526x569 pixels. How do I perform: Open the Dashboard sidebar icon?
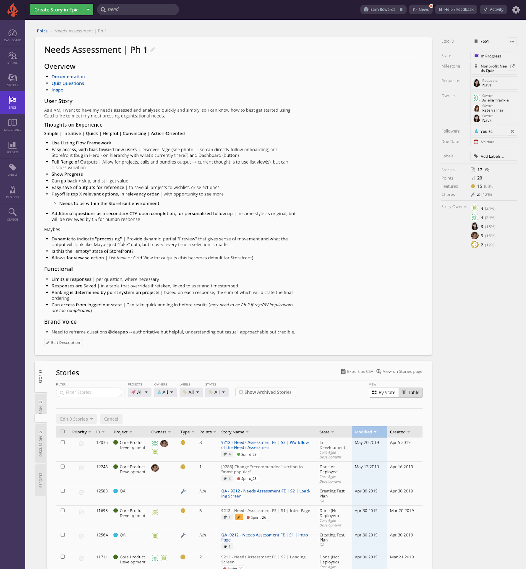(12, 36)
